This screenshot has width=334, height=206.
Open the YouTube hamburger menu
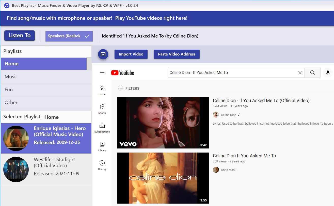[x=102, y=72]
